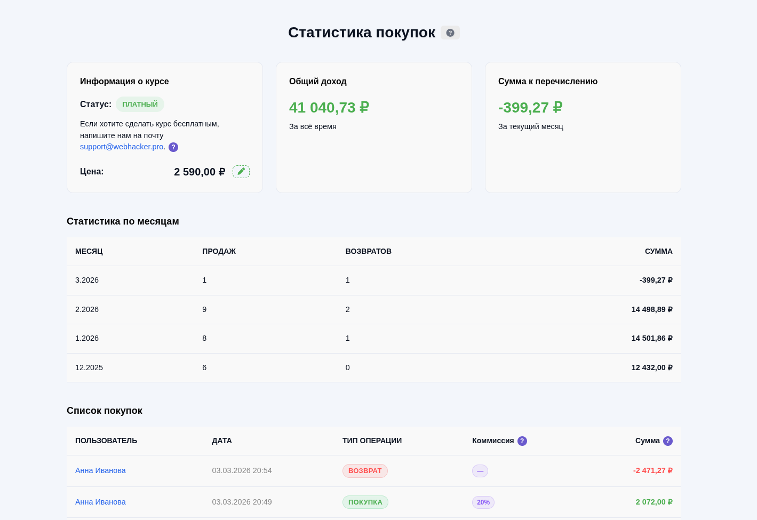Open help icon next to support email
The image size is (757, 520).
173,147
